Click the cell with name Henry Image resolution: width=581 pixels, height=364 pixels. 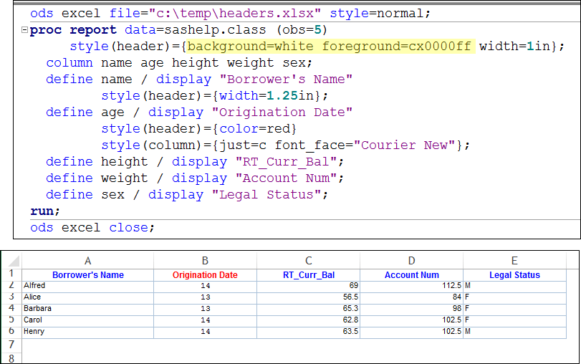[87, 331]
